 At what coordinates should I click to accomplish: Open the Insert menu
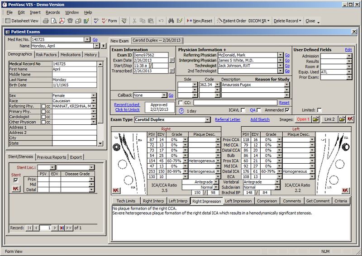click(x=35, y=13)
